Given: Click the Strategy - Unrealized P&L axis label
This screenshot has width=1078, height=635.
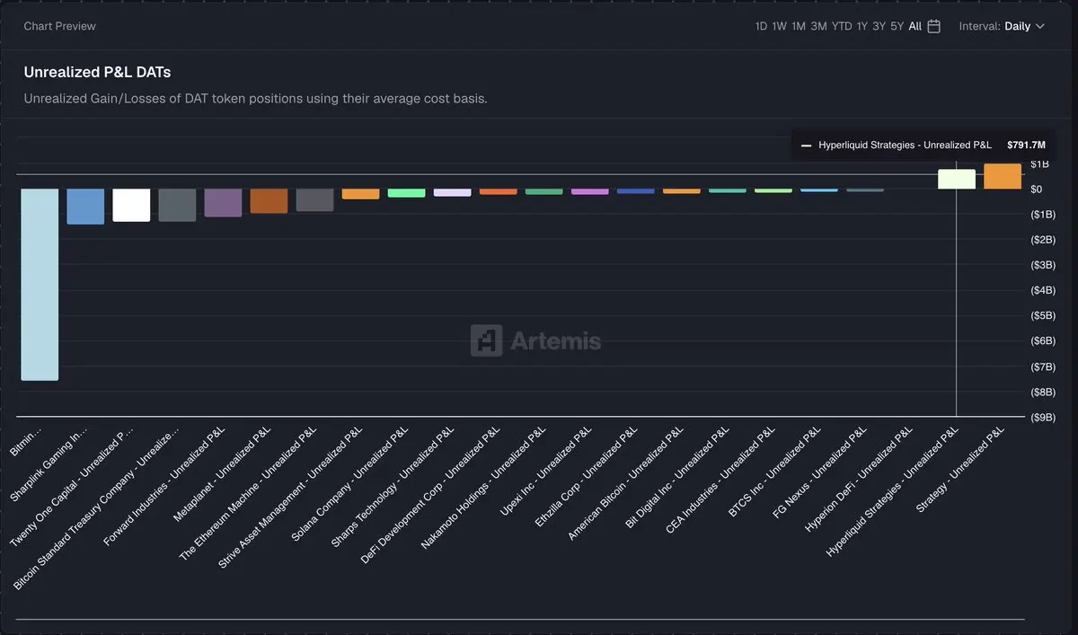Looking at the screenshot, I should [x=961, y=469].
